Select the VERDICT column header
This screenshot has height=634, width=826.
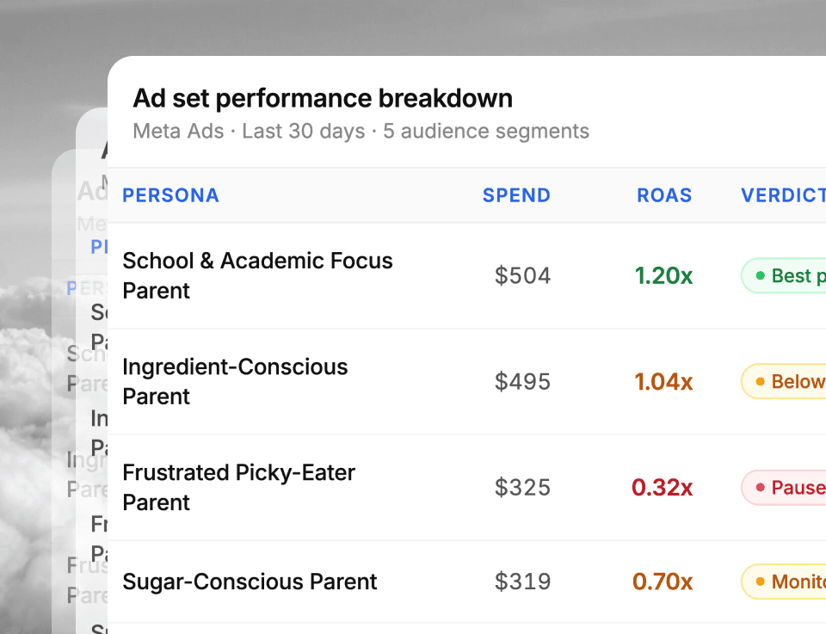click(782, 195)
